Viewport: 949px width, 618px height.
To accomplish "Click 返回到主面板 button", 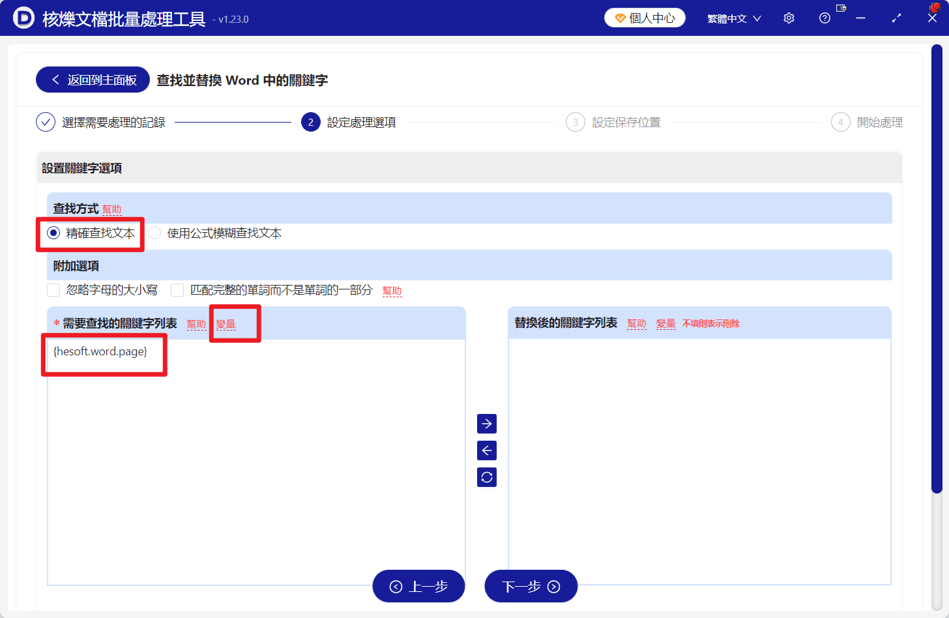I will point(93,80).
